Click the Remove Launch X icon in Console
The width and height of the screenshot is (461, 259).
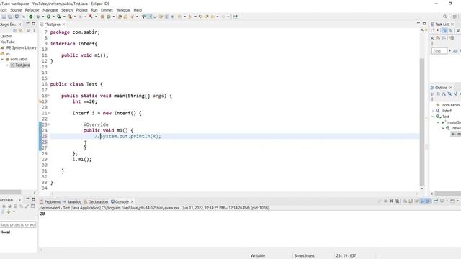(x=391, y=201)
